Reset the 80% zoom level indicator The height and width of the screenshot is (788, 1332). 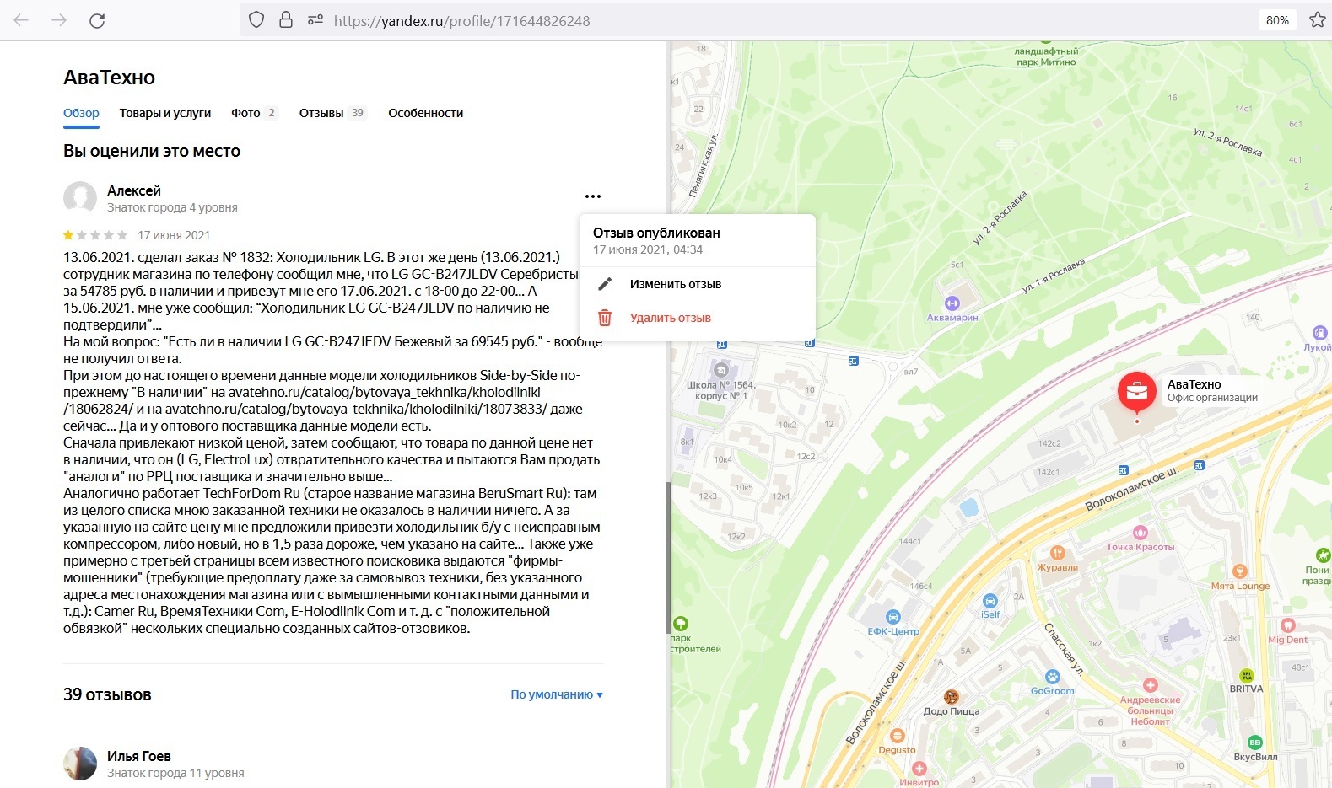pyautogui.click(x=1277, y=20)
